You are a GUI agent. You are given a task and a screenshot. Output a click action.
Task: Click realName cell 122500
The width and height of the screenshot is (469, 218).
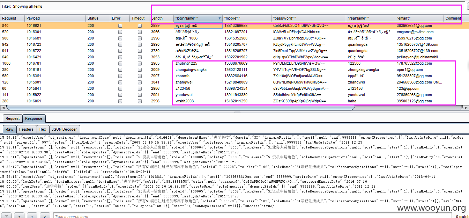click(354, 63)
